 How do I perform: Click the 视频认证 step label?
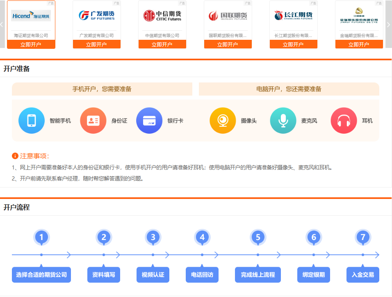click(153, 275)
